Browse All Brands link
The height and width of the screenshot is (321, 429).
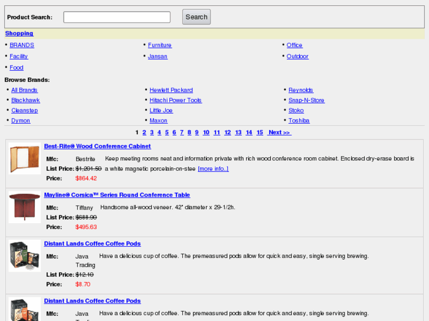[24, 90]
